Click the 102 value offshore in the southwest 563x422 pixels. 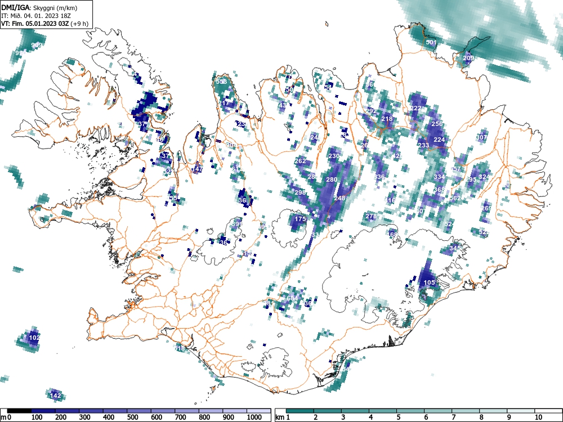pos(34,338)
